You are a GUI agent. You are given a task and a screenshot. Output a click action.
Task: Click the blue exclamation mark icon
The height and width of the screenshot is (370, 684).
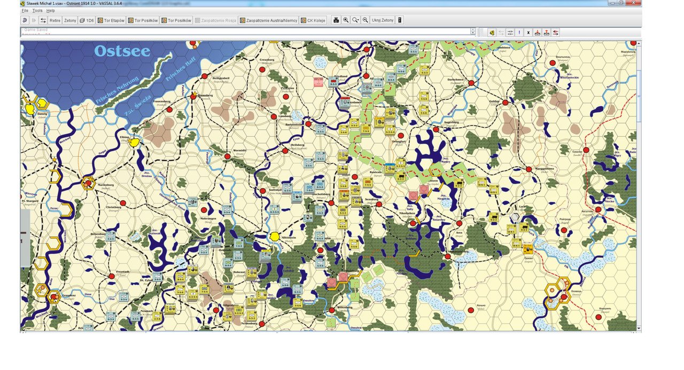click(x=519, y=33)
